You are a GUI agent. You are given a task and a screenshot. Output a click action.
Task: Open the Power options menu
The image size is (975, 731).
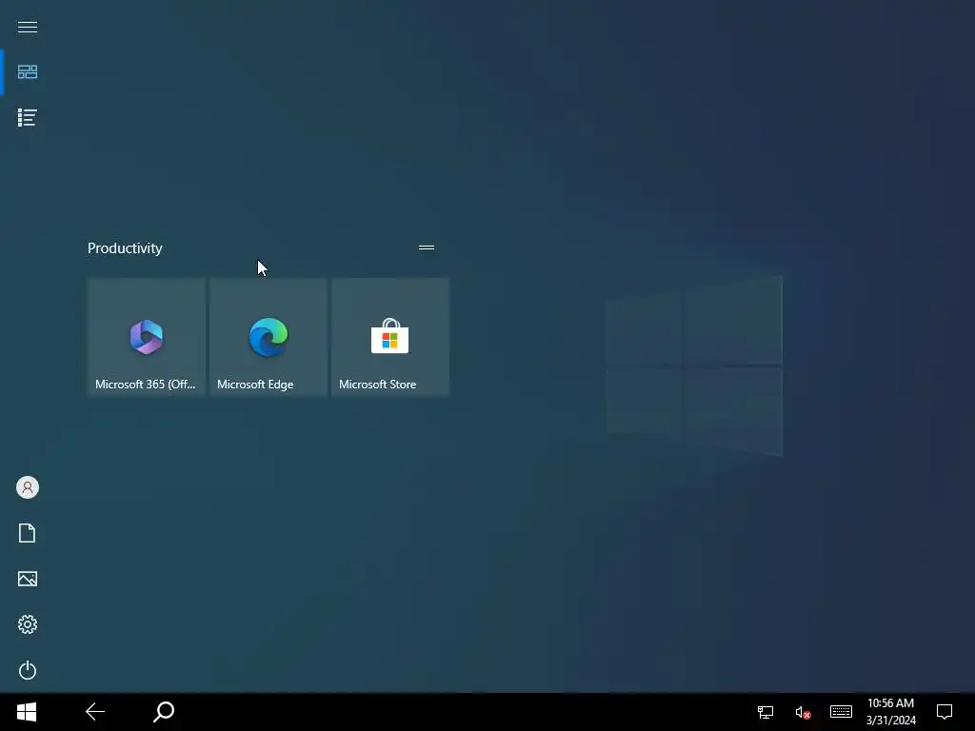tap(28, 670)
